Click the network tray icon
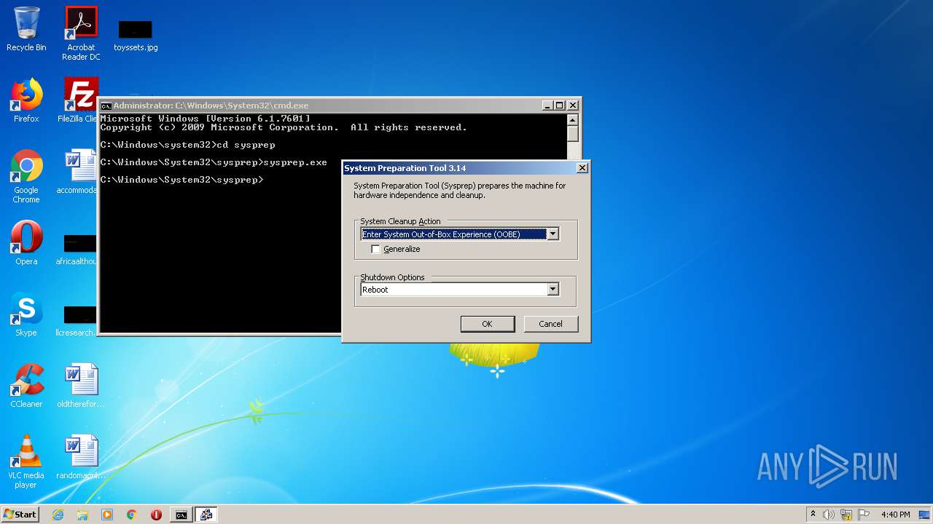This screenshot has height=524, width=933. (847, 515)
